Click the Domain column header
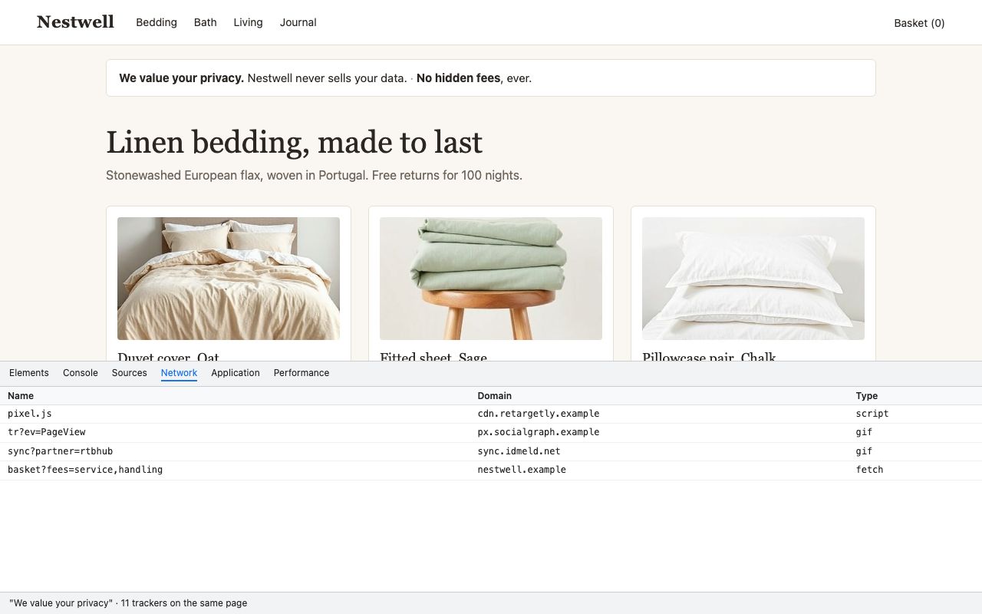The image size is (982, 614). [x=495, y=396]
